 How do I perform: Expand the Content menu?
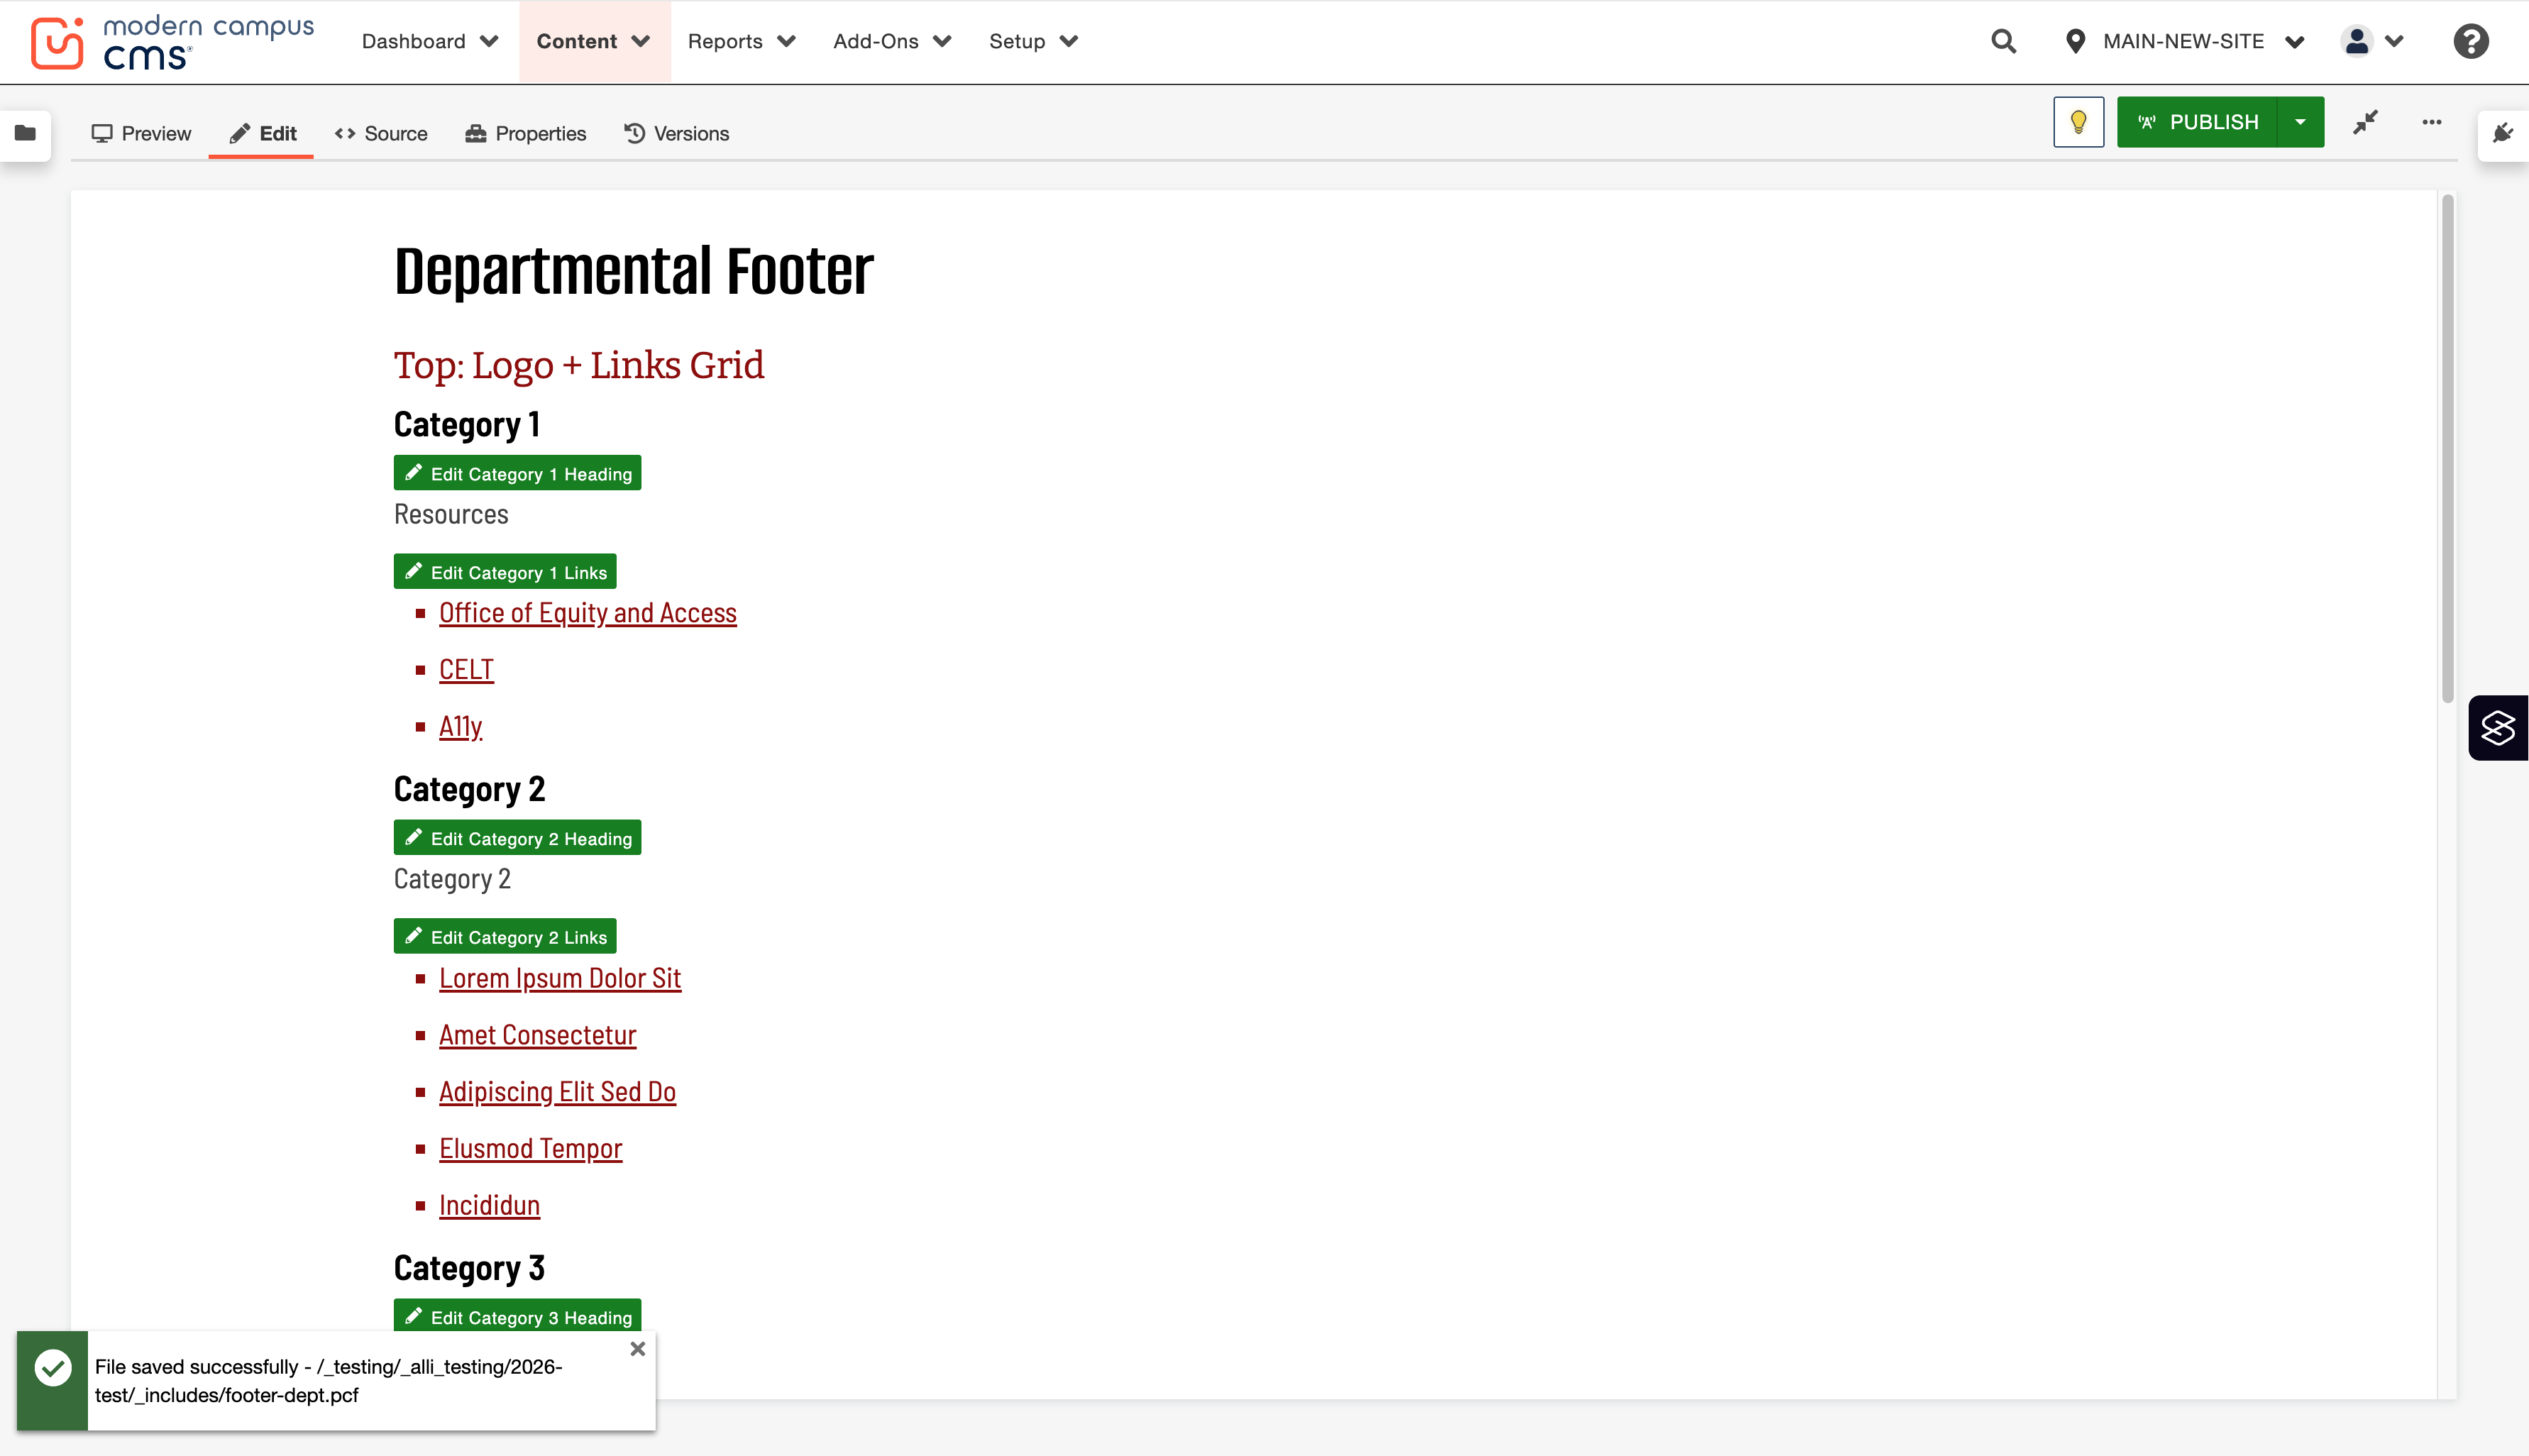tap(594, 41)
